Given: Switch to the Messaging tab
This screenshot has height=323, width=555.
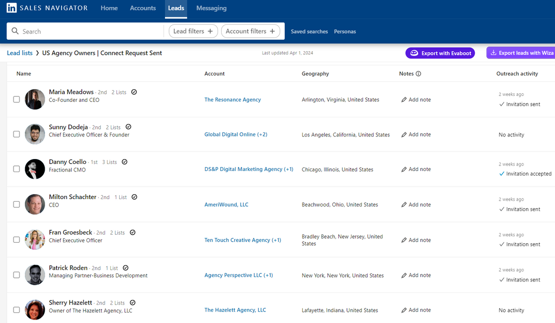Looking at the screenshot, I should tap(211, 8).
